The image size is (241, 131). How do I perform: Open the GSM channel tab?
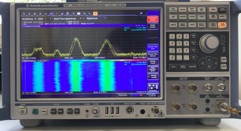coord(40,19)
